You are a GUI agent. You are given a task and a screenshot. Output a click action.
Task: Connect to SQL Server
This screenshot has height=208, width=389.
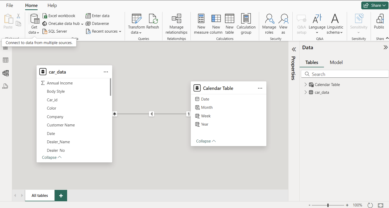tap(55, 31)
